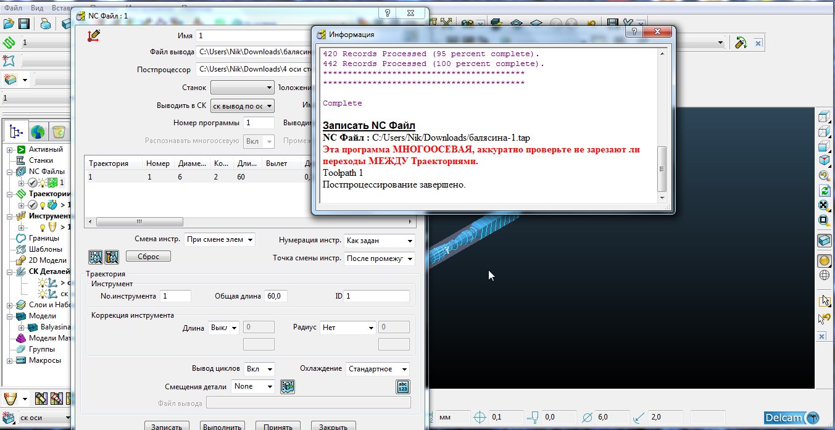Switch to the explorer tree tab icon
The height and width of the screenshot is (430, 835).
17,131
